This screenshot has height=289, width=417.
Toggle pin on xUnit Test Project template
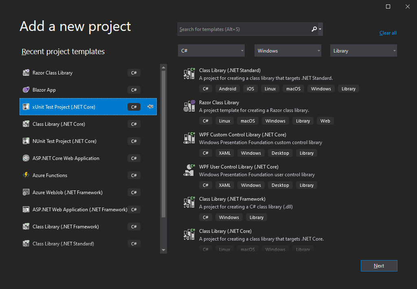tap(150, 107)
